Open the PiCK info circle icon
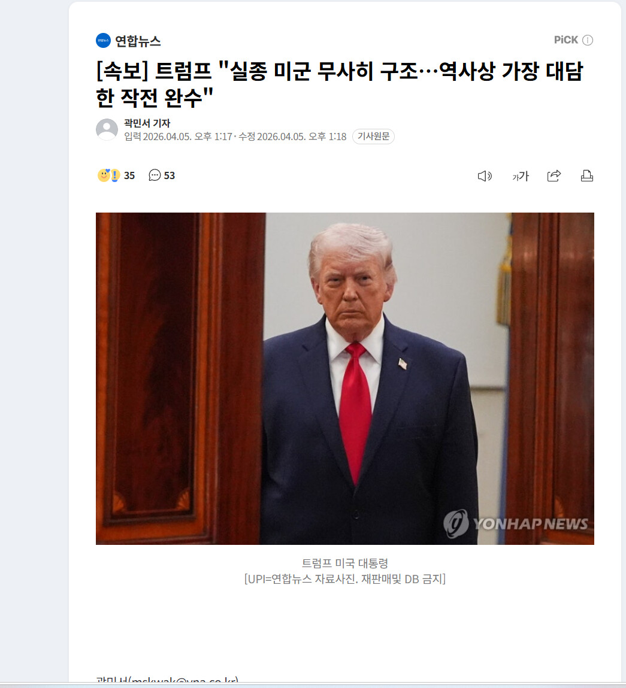This screenshot has height=688, width=626. point(588,40)
